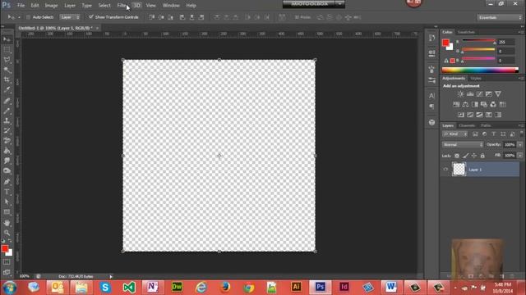Open Skype from the taskbar
Image resolution: width=526 pixels, height=295 pixels.
click(x=105, y=288)
